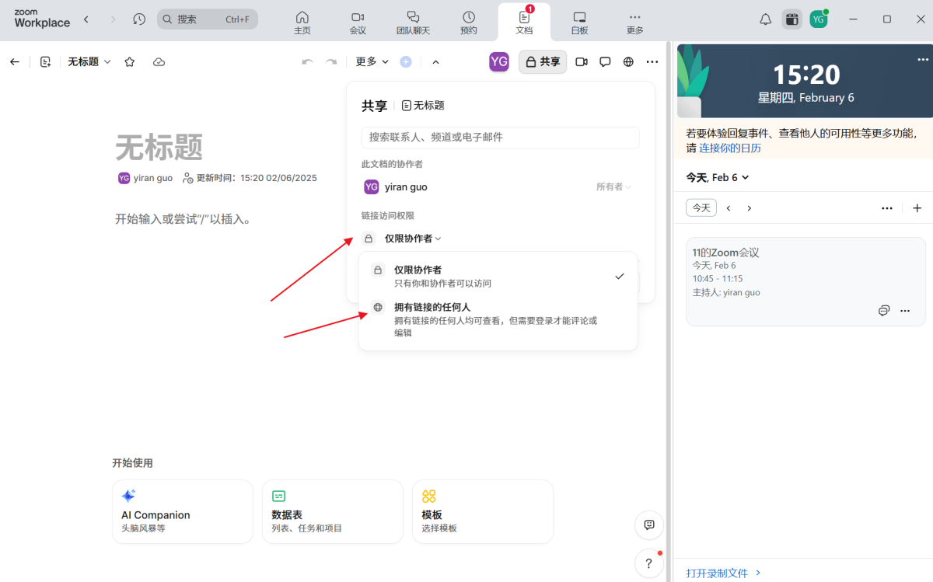The height and width of the screenshot is (582, 933).
Task: Expand the 所有者 role dropdown for yiran guo
Action: [613, 186]
